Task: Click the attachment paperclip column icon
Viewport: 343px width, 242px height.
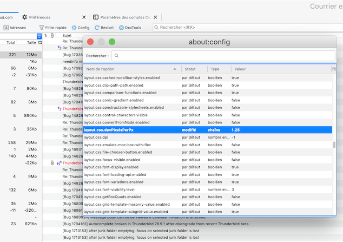Action: [x=52, y=36]
